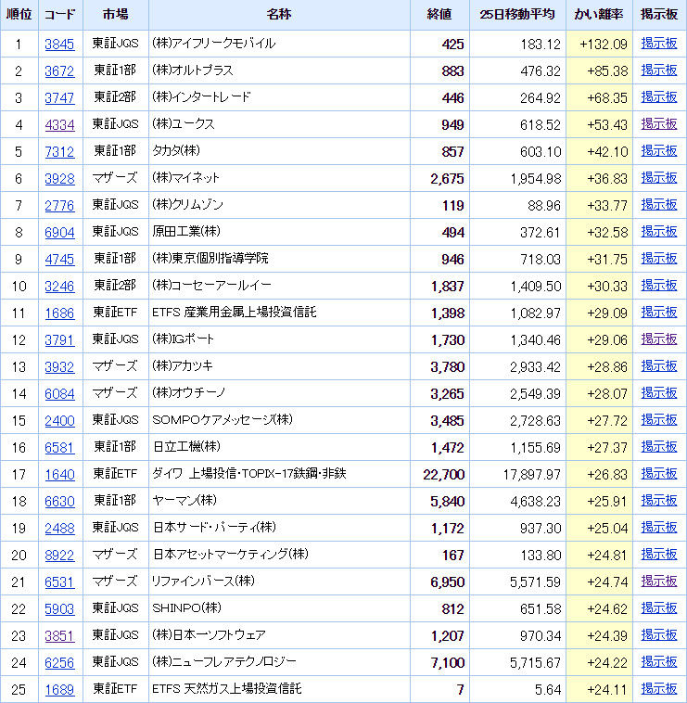Open stock code 4334 link
The height and width of the screenshot is (703, 687).
(59, 124)
